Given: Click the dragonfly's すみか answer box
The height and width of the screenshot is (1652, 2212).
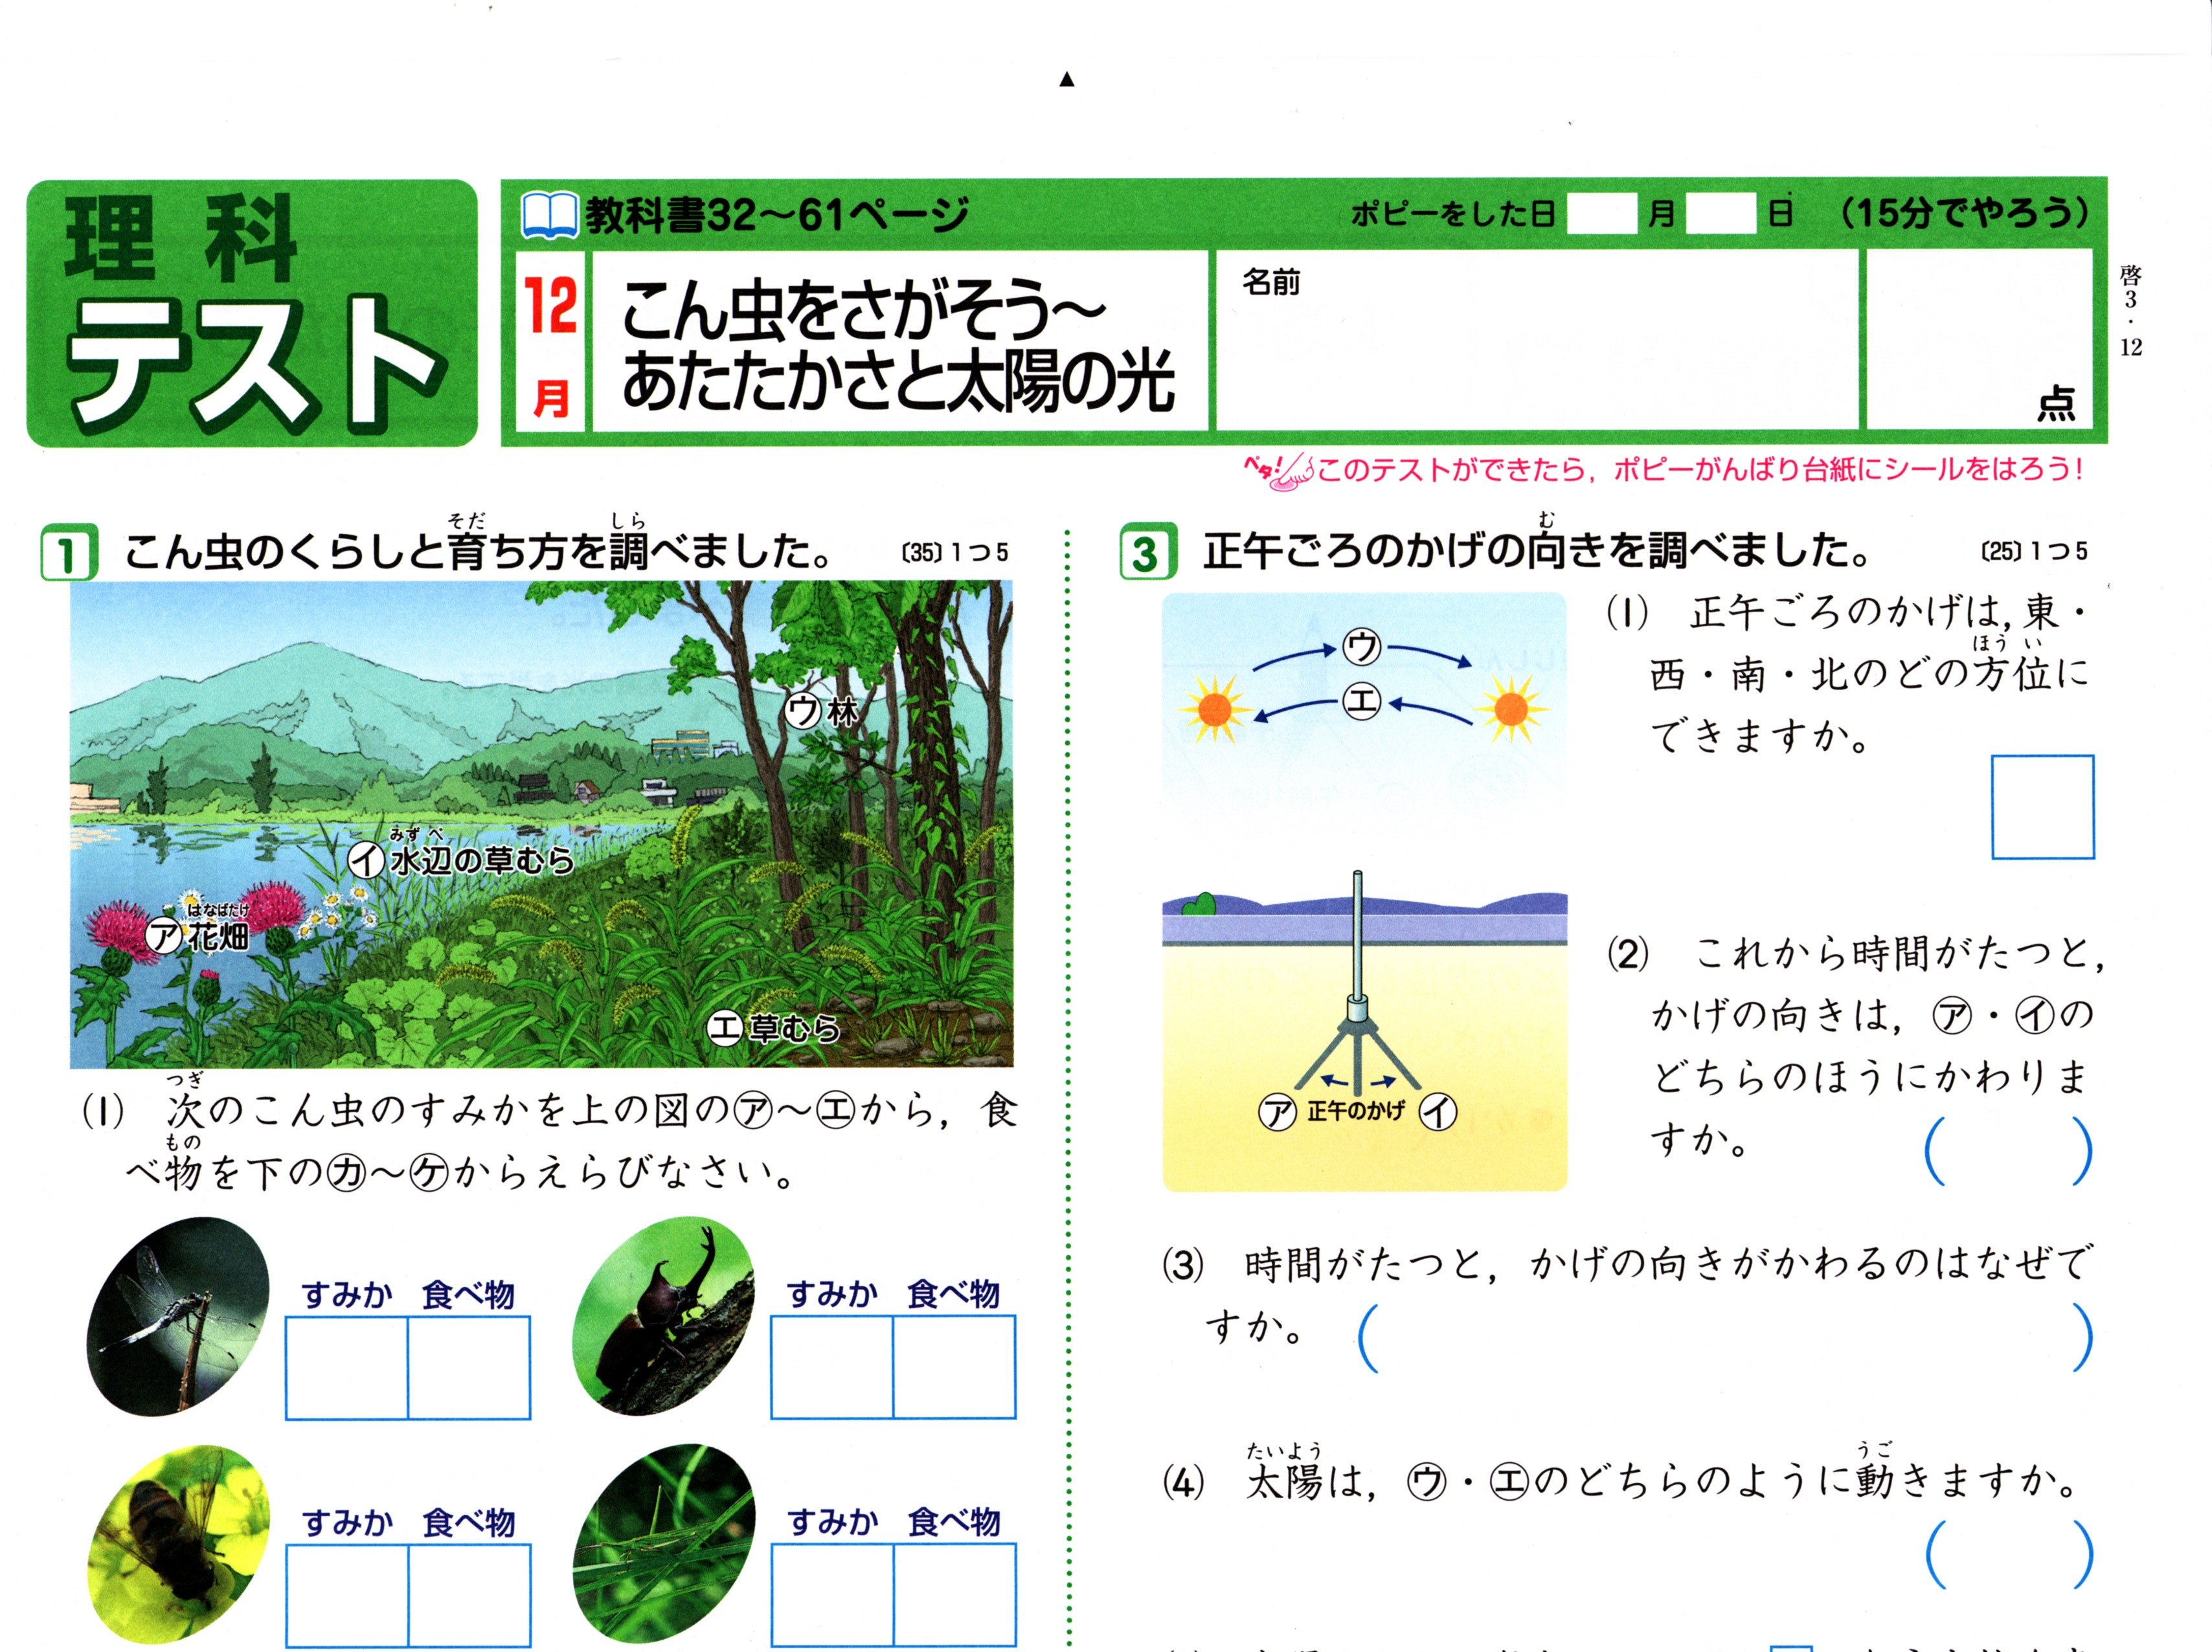Looking at the screenshot, I should 347,1367.
